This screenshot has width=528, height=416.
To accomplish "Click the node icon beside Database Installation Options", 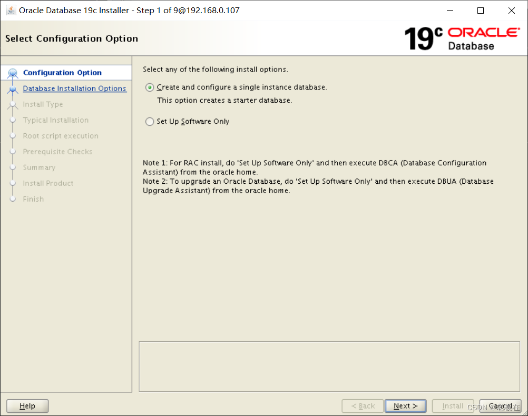I will coord(13,90).
